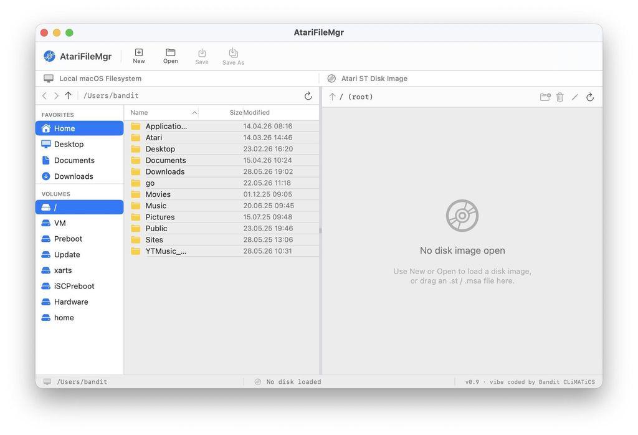Click the v0.9 version status text
This screenshot has width=638, height=435.
click(472, 382)
